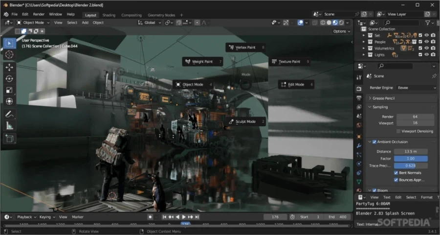Image resolution: width=440 pixels, height=235 pixels.
Task: Pin the Scene properties context
Action: 434,76
